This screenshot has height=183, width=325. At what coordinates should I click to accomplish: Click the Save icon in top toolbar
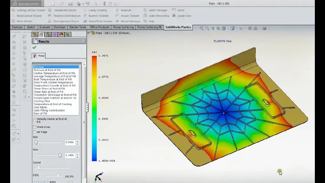71,4
